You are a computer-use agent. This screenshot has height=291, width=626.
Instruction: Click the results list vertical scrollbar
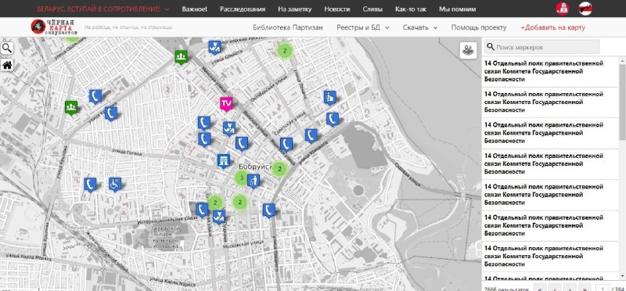click(x=622, y=167)
